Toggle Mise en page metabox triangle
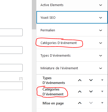Viewport: 108px width, 112px height. pyautogui.click(x=102, y=103)
